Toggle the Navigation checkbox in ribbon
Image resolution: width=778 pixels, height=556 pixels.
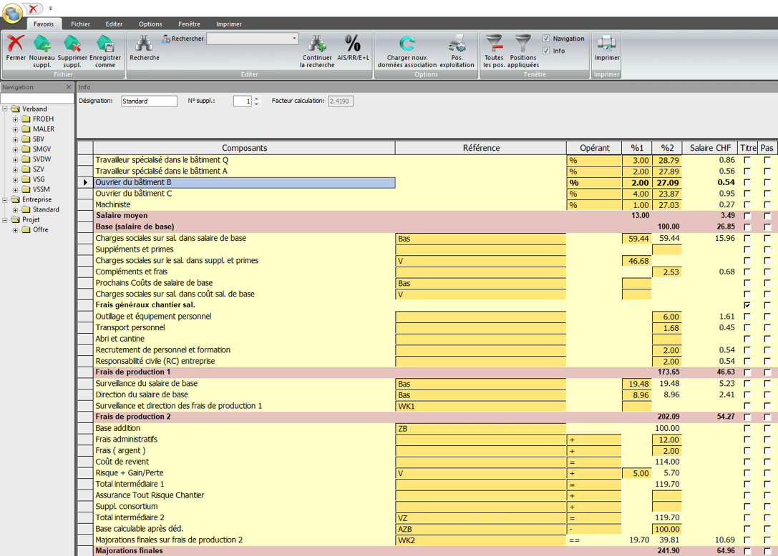click(x=546, y=38)
